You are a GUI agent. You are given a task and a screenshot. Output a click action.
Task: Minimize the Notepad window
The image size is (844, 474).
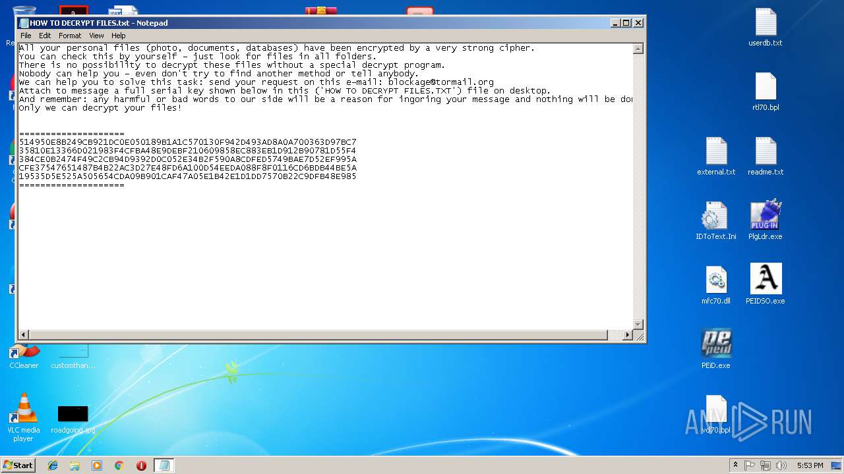click(x=615, y=23)
